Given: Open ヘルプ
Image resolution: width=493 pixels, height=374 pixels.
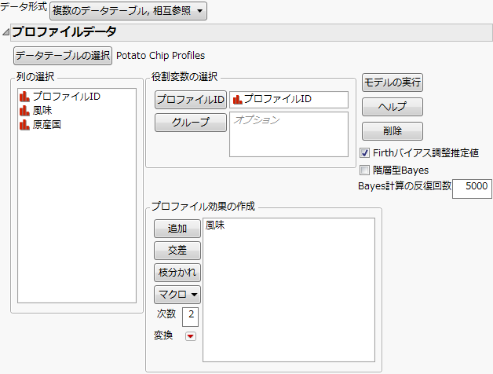Looking at the screenshot, I should coord(393,107).
